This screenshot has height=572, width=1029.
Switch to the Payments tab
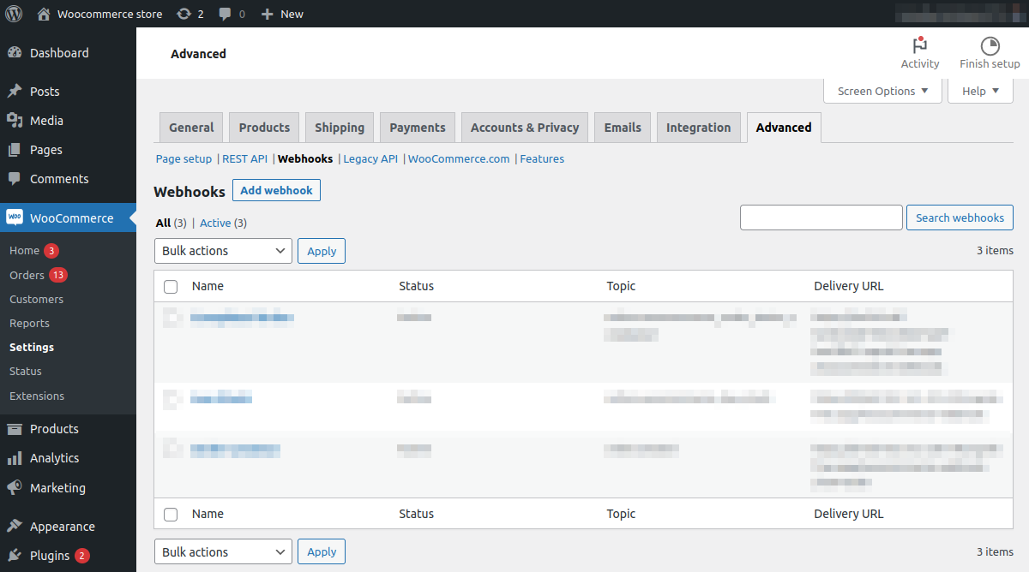click(x=417, y=127)
